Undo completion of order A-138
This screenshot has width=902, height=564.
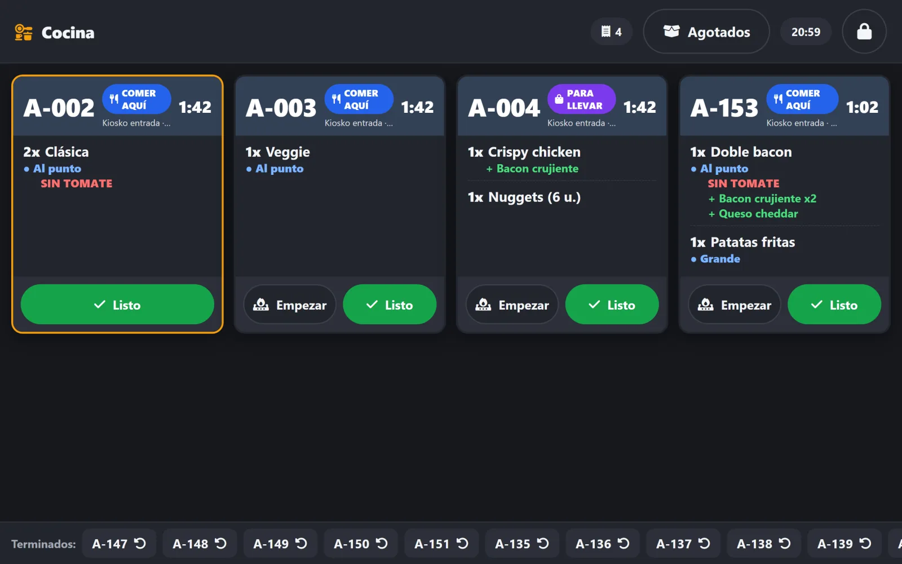click(764, 544)
